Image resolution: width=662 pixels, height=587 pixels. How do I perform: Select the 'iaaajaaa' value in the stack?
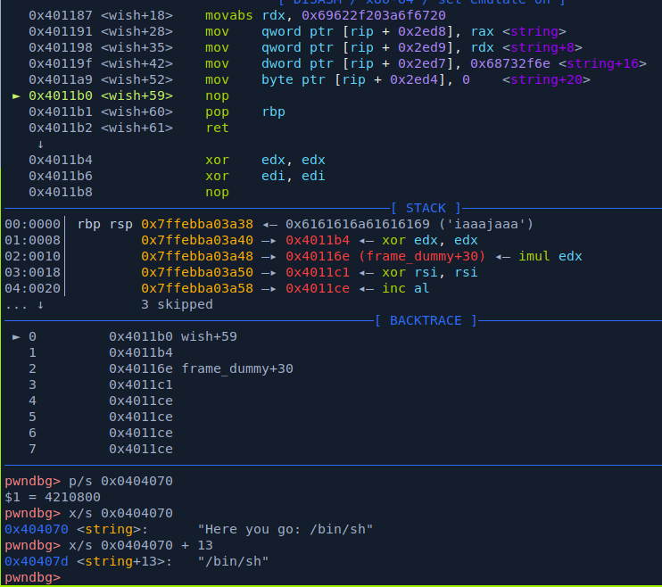click(494, 224)
